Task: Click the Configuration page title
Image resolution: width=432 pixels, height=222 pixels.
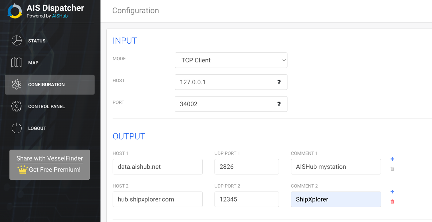Action: [136, 11]
